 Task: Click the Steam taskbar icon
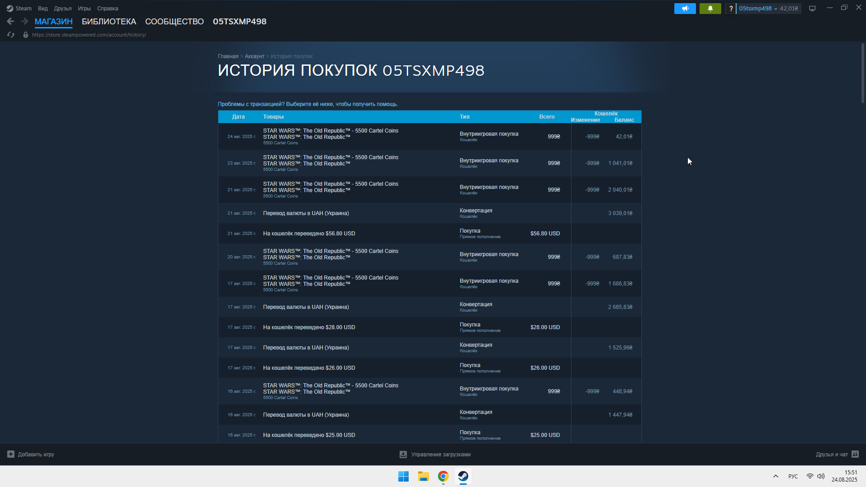click(463, 476)
